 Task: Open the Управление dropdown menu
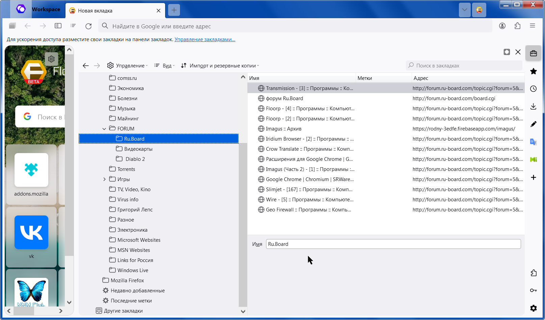tap(127, 66)
